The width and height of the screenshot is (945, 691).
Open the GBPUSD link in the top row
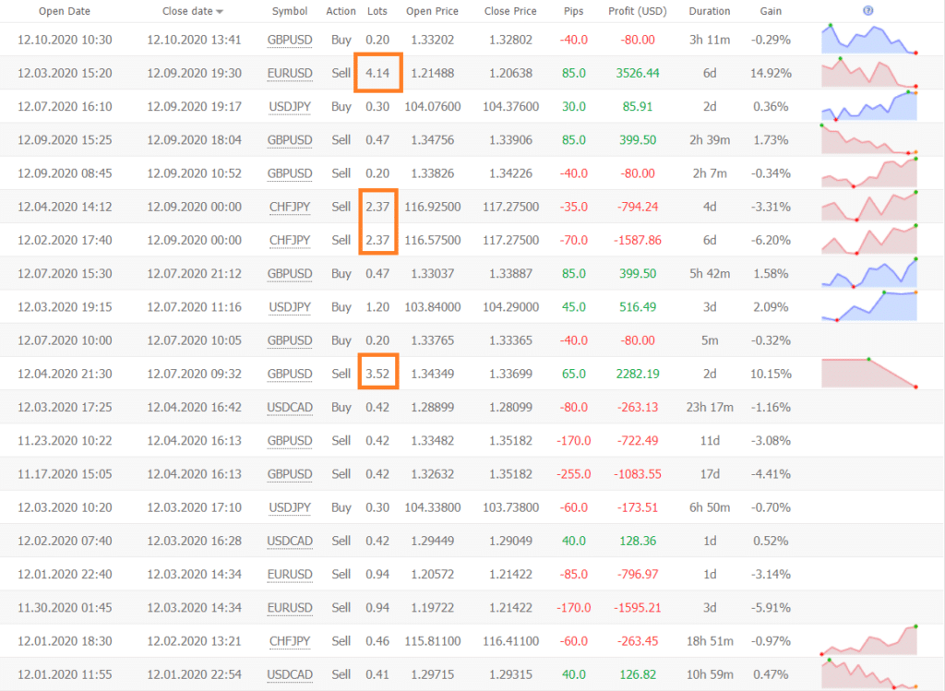(289, 40)
